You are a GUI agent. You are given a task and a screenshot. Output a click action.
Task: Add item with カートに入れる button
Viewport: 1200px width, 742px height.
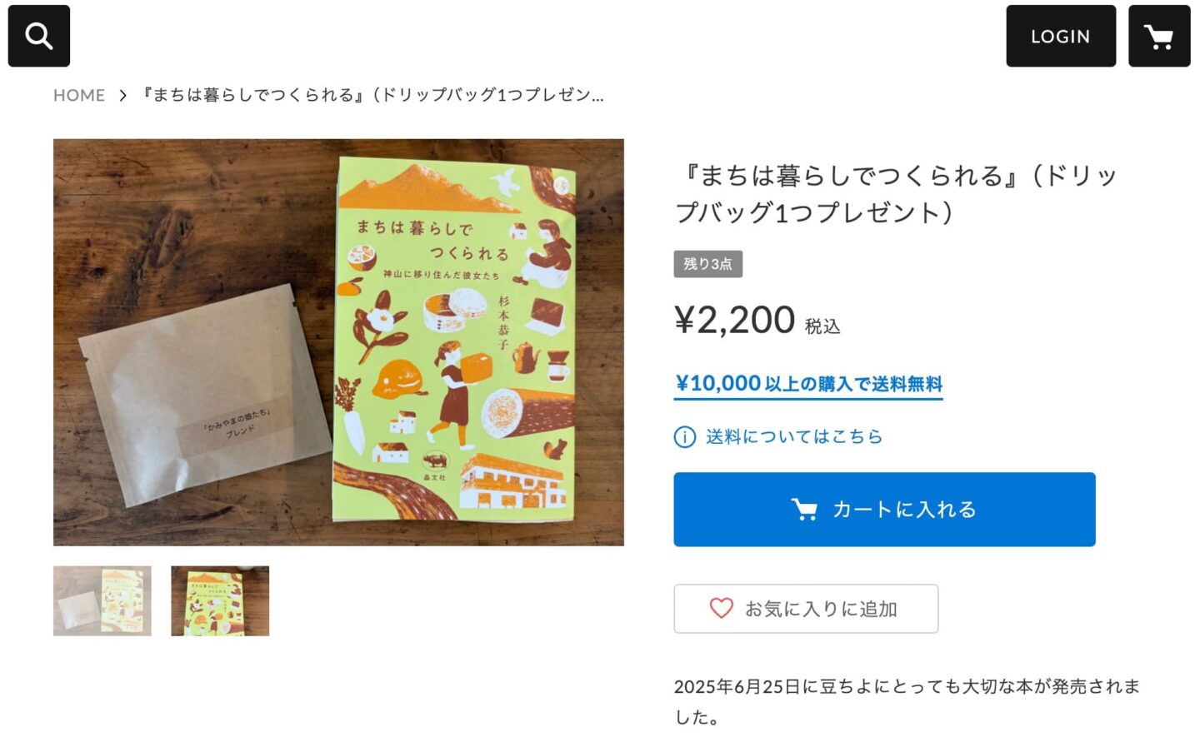(884, 510)
